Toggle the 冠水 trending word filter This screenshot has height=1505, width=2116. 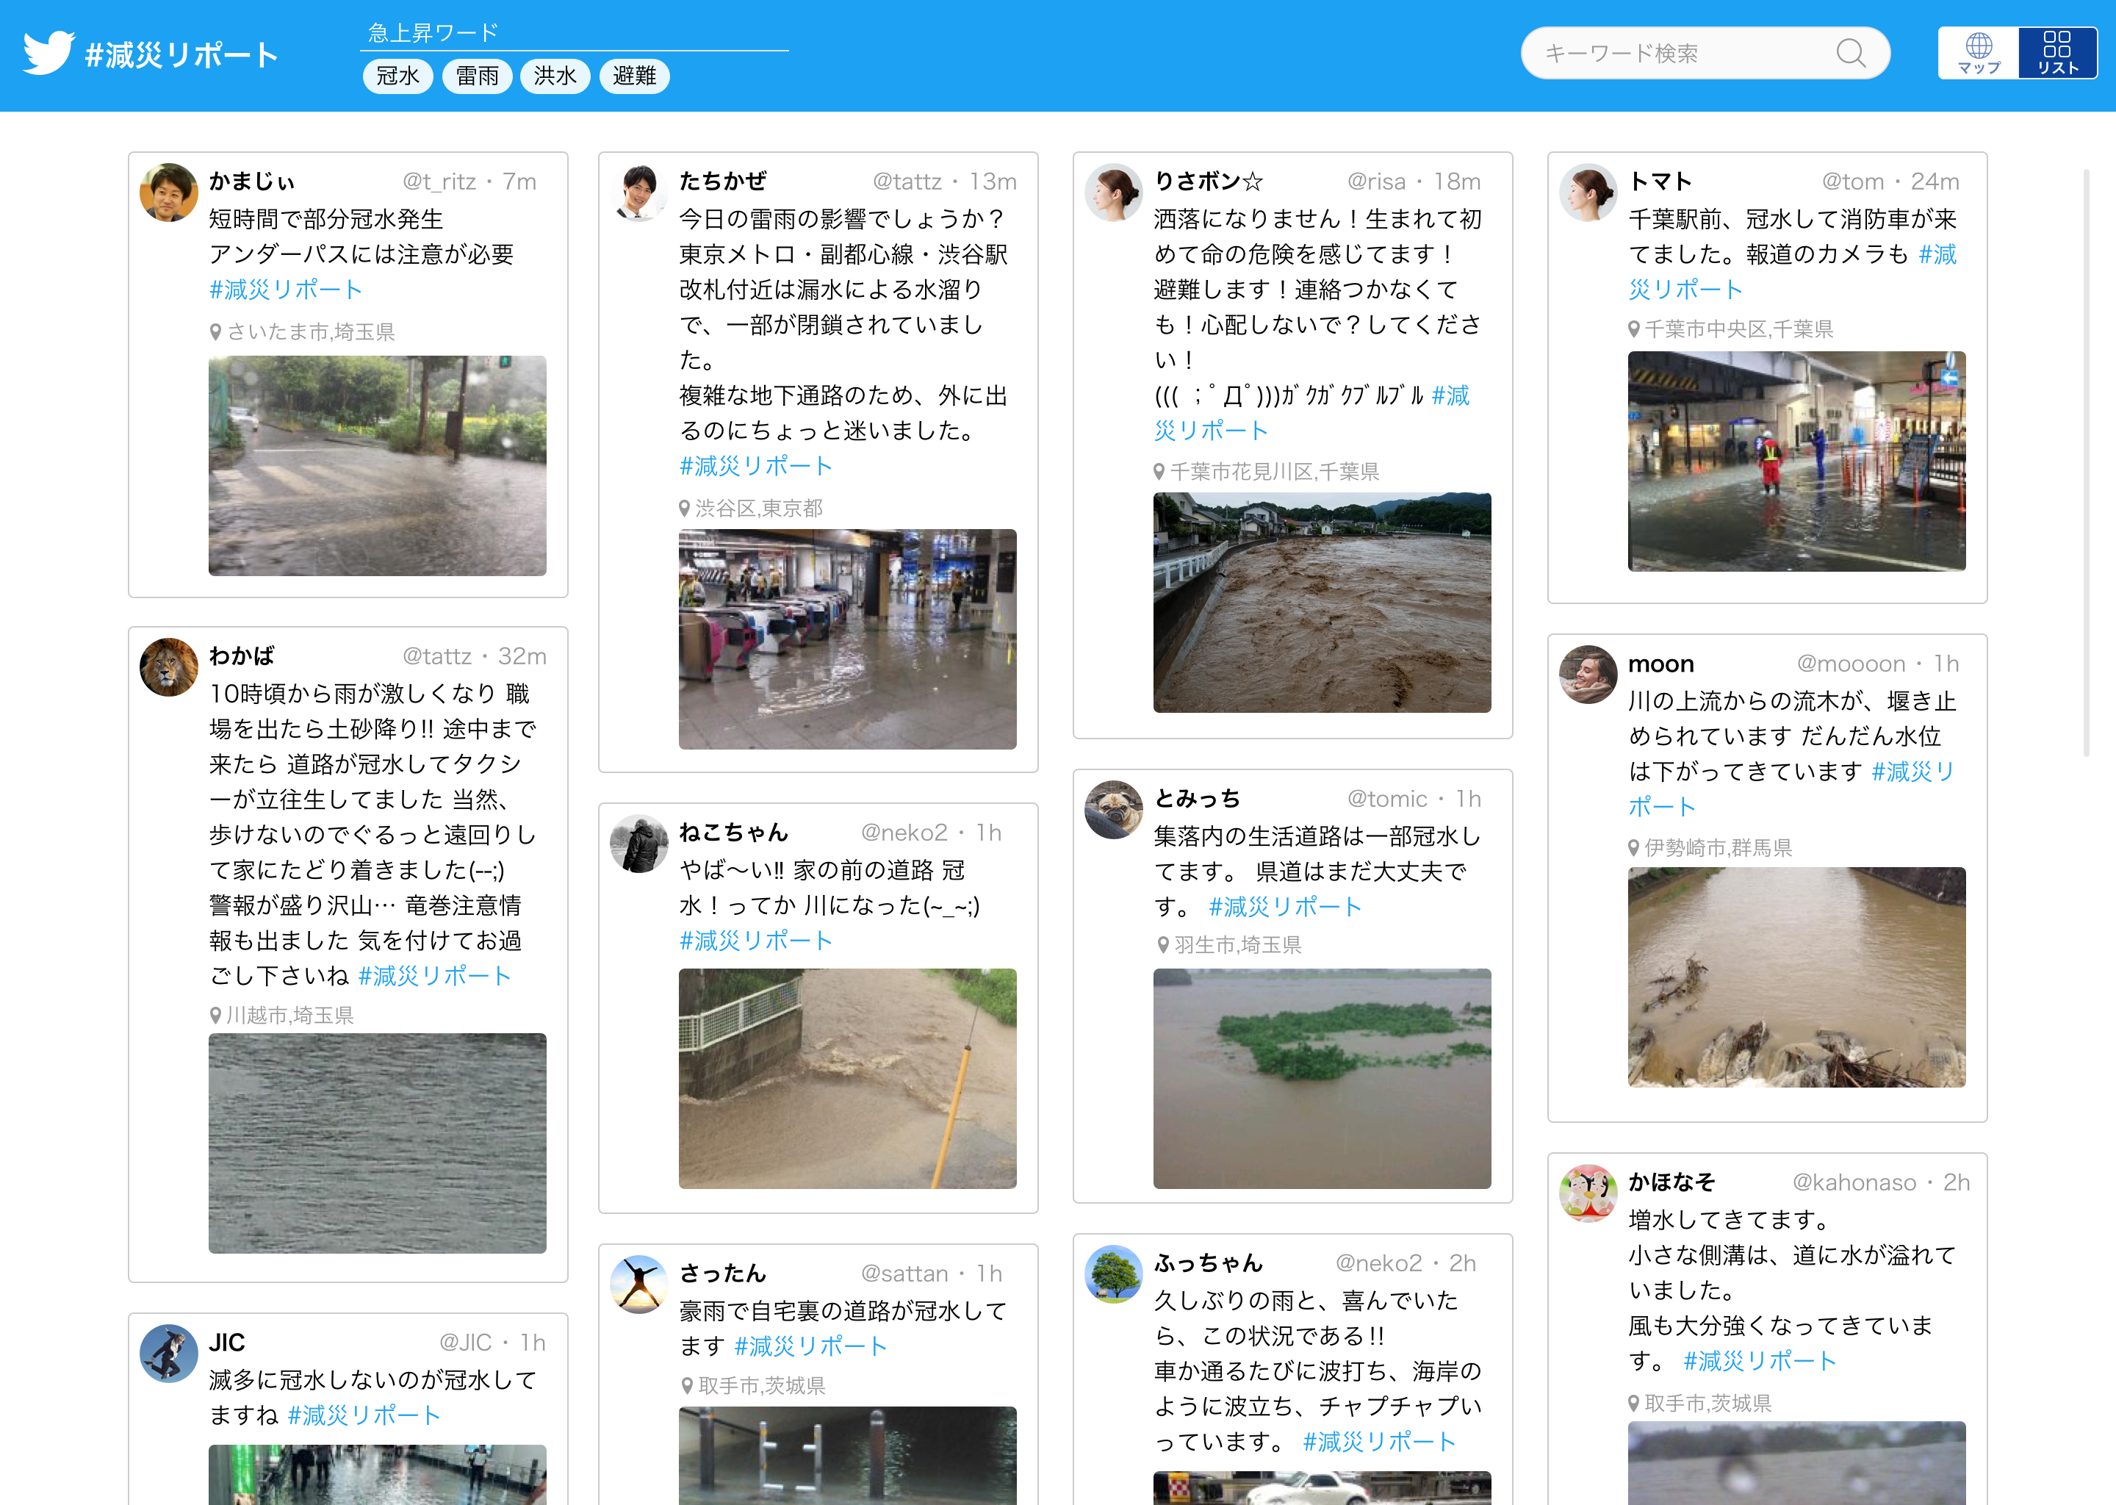(397, 76)
